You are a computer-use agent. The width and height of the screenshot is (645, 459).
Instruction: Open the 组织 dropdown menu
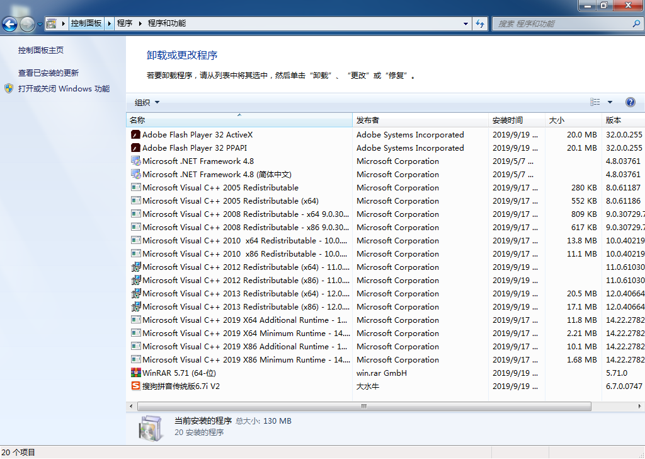point(147,103)
